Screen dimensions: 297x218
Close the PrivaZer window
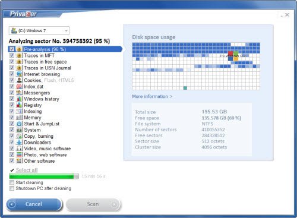click(287, 15)
